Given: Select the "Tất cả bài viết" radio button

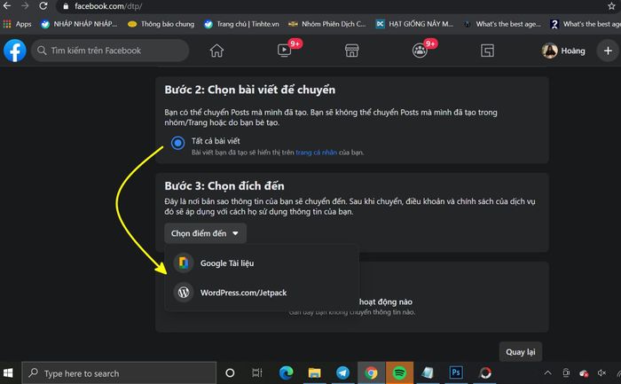Looking at the screenshot, I should [x=177, y=143].
